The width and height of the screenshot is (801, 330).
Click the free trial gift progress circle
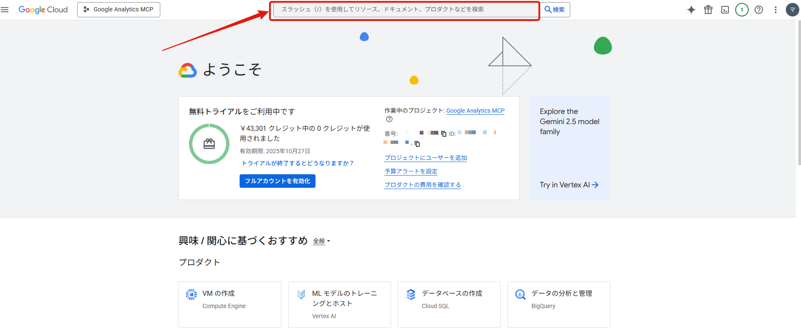(209, 144)
